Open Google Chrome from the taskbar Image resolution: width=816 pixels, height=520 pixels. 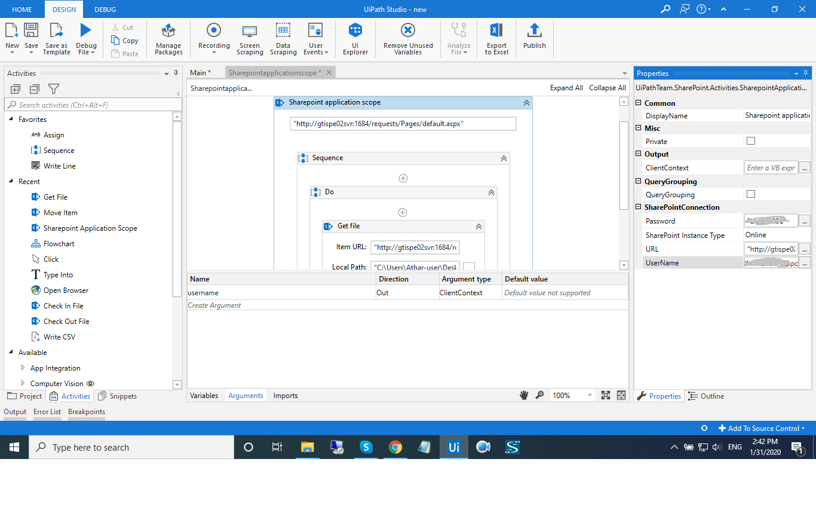395,447
